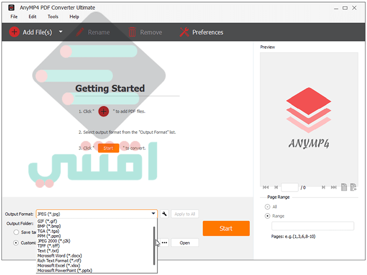The image size is (367, 275).
Task: Go to last preview page
Action: [333, 187]
